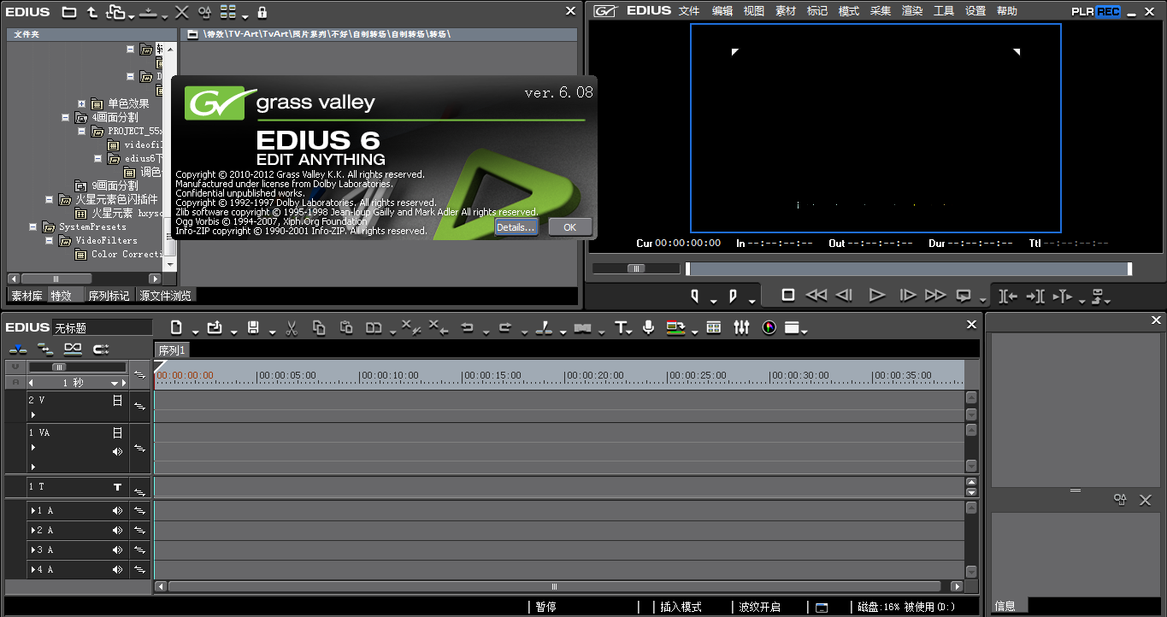Click the player position slider bar
This screenshot has width=1167, height=617.
click(x=909, y=269)
